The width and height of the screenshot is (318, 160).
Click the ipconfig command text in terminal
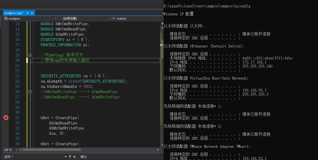[242, 6]
